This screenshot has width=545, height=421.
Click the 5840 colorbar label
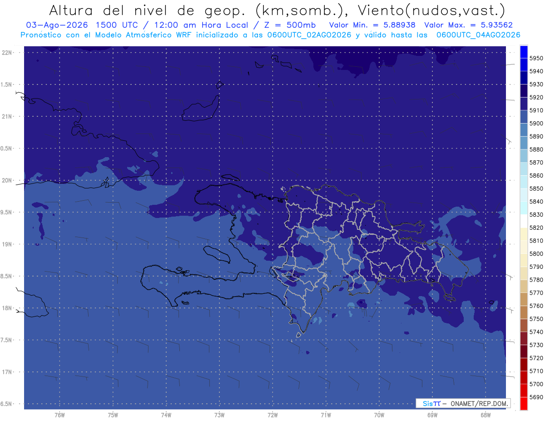[x=536, y=202]
